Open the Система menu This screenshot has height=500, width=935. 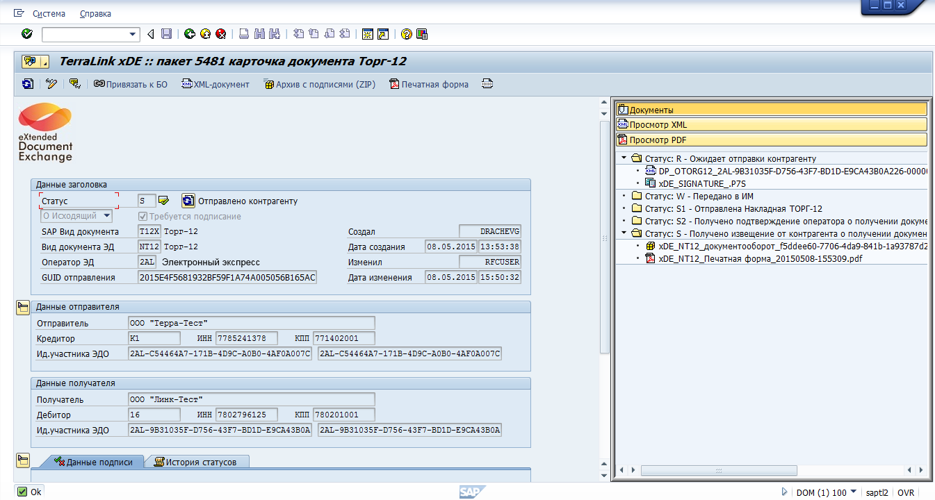click(x=49, y=13)
